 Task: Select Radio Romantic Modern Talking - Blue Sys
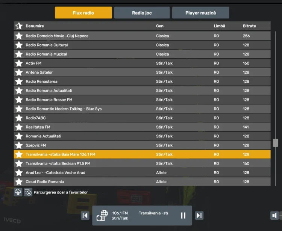(x=142, y=109)
